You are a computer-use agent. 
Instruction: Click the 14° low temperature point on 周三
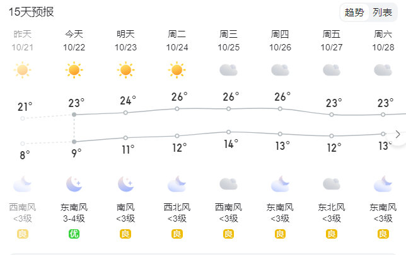pyautogui.click(x=228, y=132)
